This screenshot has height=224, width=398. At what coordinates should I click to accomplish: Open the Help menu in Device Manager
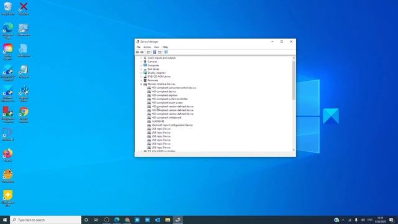pos(165,47)
